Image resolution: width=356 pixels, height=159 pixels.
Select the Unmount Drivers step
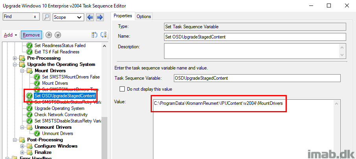click(58, 133)
